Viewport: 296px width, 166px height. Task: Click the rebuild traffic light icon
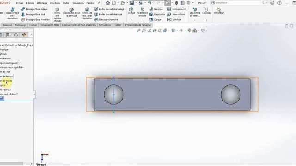click(176, 3)
